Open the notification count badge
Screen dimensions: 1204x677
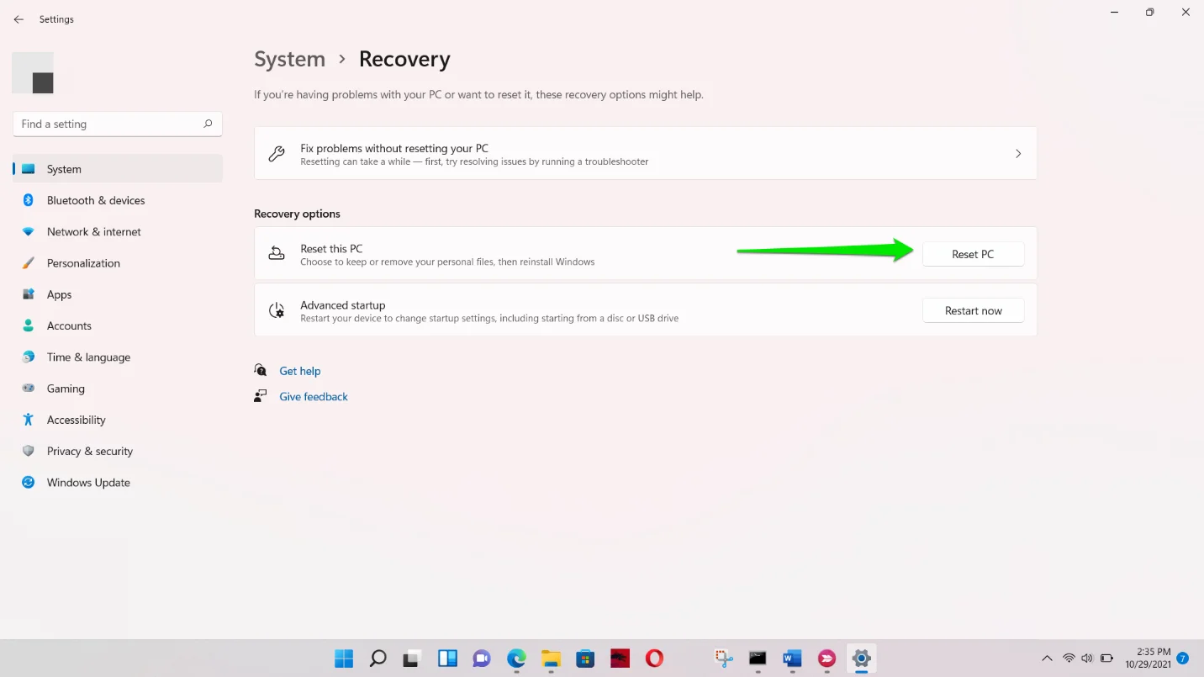pyautogui.click(x=1183, y=658)
